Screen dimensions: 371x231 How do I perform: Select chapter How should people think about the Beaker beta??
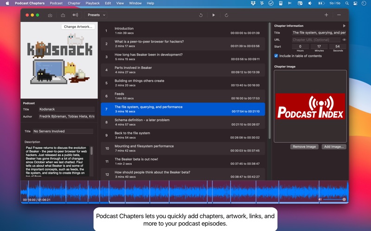coord(183,175)
